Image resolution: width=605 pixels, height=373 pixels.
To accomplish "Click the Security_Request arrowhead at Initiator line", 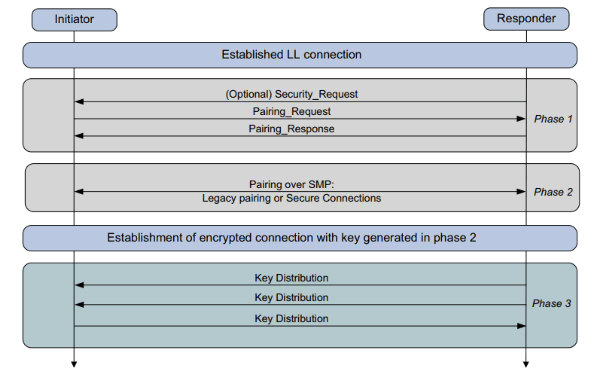I will tap(79, 102).
